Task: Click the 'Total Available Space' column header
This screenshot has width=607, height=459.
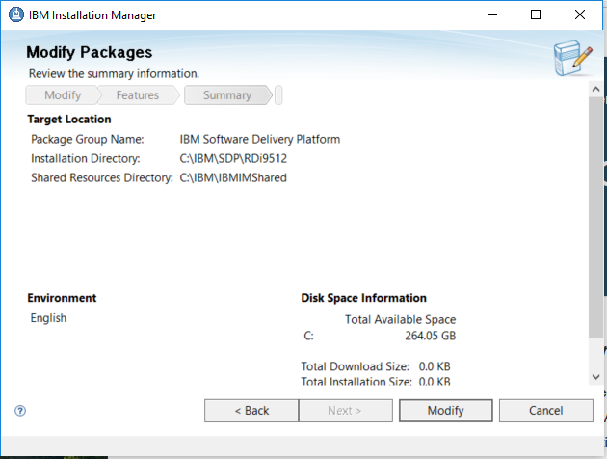Action: [x=401, y=319]
